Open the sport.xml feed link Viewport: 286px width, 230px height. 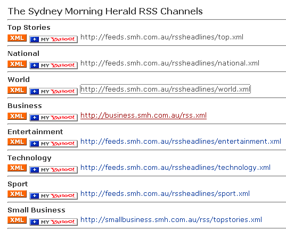tap(165, 194)
